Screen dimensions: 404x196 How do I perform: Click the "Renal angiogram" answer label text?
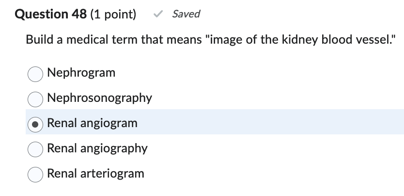coord(92,123)
